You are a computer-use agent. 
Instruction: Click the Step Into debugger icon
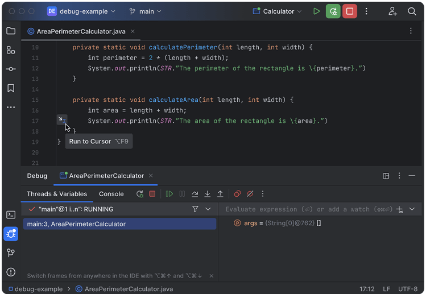pyautogui.click(x=208, y=194)
